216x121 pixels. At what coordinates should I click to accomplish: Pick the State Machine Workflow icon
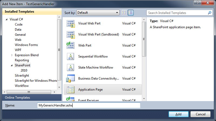pos(70,67)
